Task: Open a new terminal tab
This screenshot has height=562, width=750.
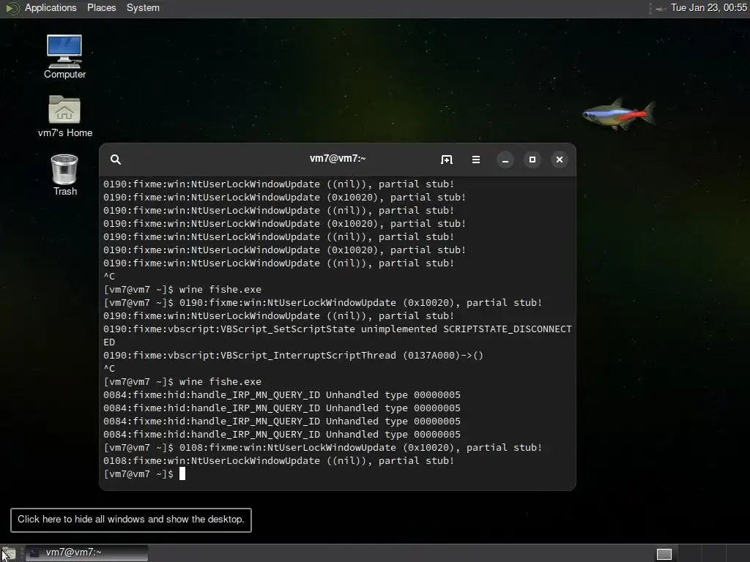Action: (x=446, y=160)
